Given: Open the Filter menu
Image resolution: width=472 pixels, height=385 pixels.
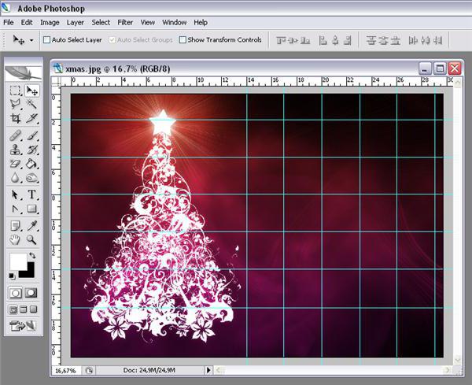Looking at the screenshot, I should (125, 22).
